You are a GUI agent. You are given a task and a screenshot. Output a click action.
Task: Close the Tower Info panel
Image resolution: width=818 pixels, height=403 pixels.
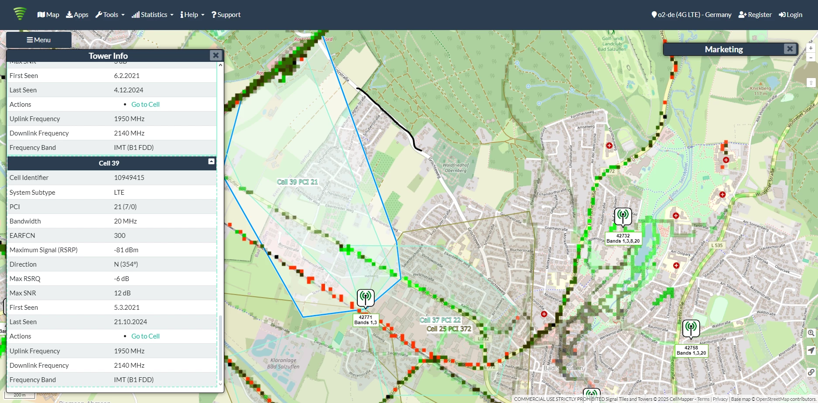(216, 55)
